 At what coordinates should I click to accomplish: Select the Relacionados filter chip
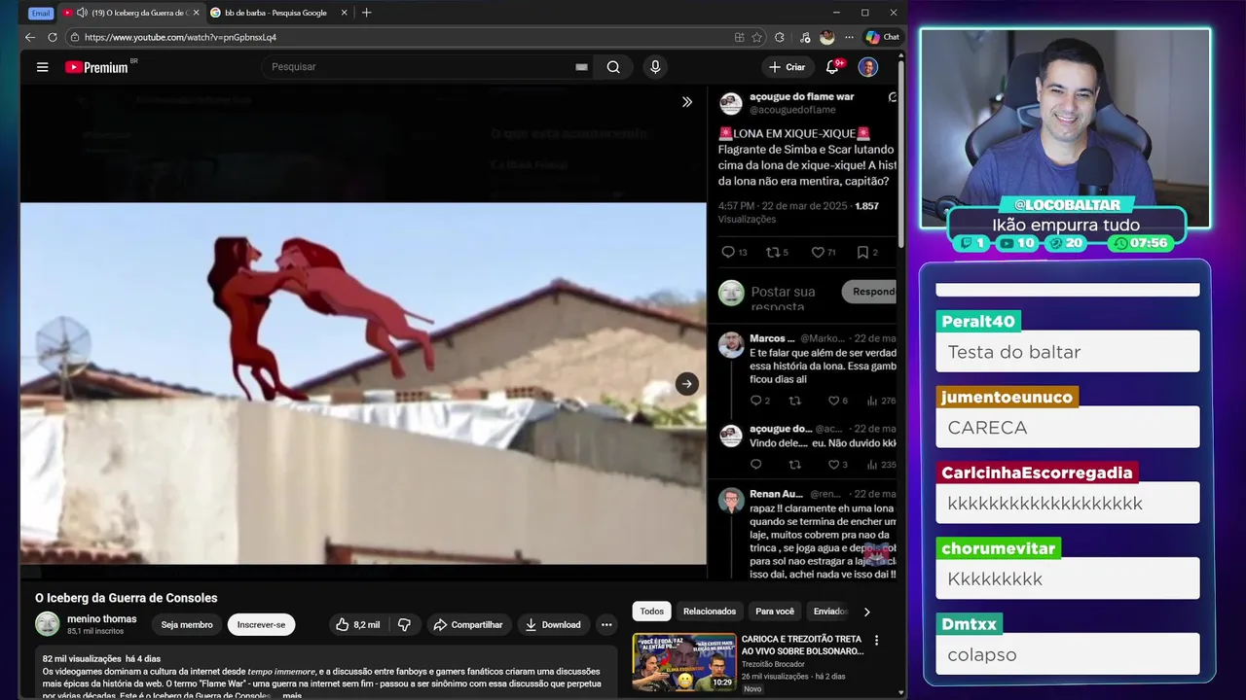click(x=710, y=612)
